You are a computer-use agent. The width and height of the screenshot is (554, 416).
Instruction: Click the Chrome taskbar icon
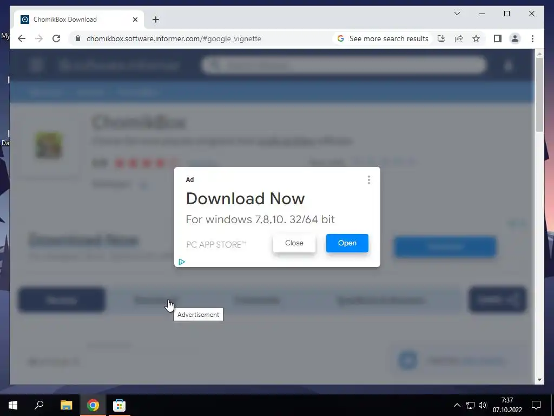(x=93, y=405)
